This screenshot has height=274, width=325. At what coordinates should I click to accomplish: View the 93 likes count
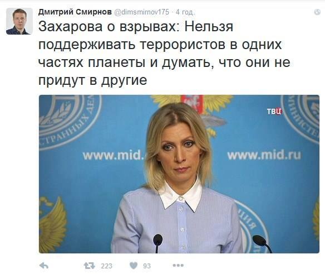(x=147, y=266)
